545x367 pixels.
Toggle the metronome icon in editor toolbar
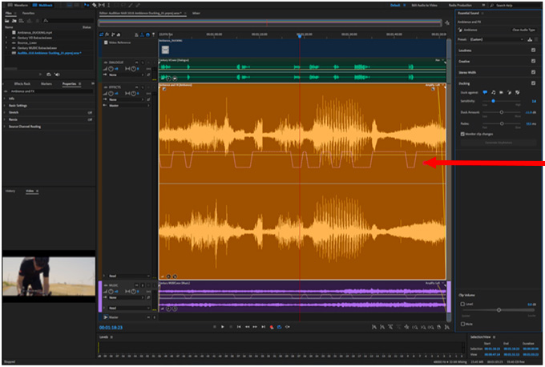coord(136,34)
